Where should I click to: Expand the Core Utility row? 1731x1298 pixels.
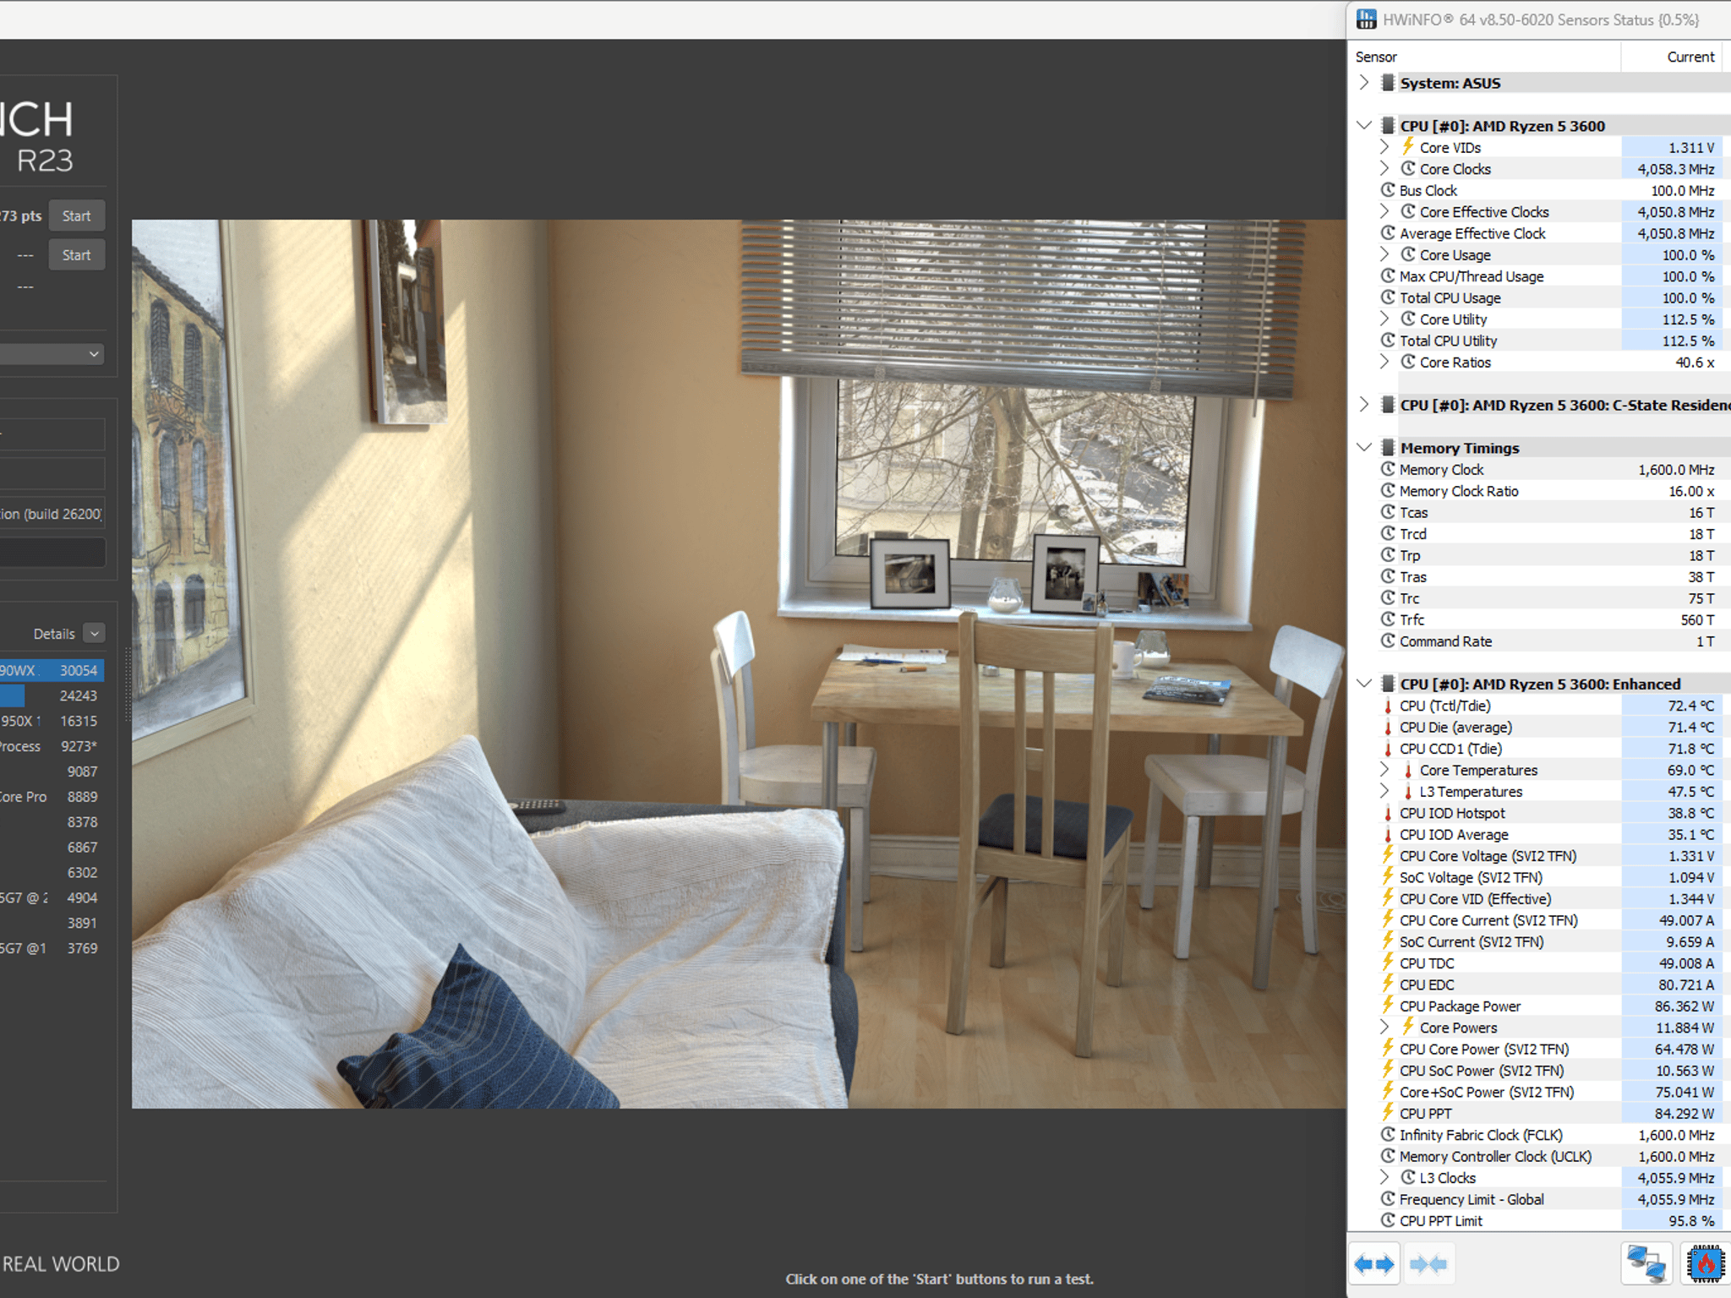coord(1384,319)
